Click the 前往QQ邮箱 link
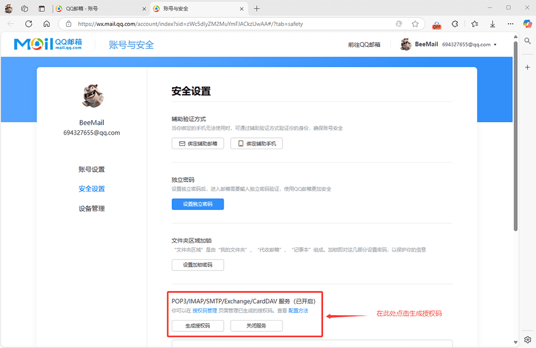 pos(364,45)
